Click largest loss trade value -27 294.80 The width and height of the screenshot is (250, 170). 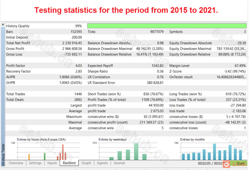tap(238, 105)
